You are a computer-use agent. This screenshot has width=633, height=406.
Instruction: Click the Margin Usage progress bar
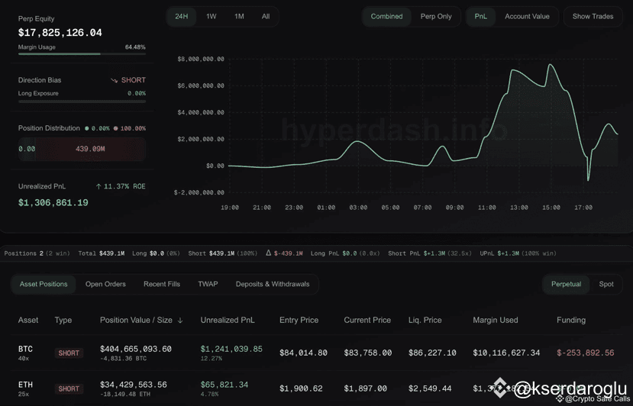[82, 53]
